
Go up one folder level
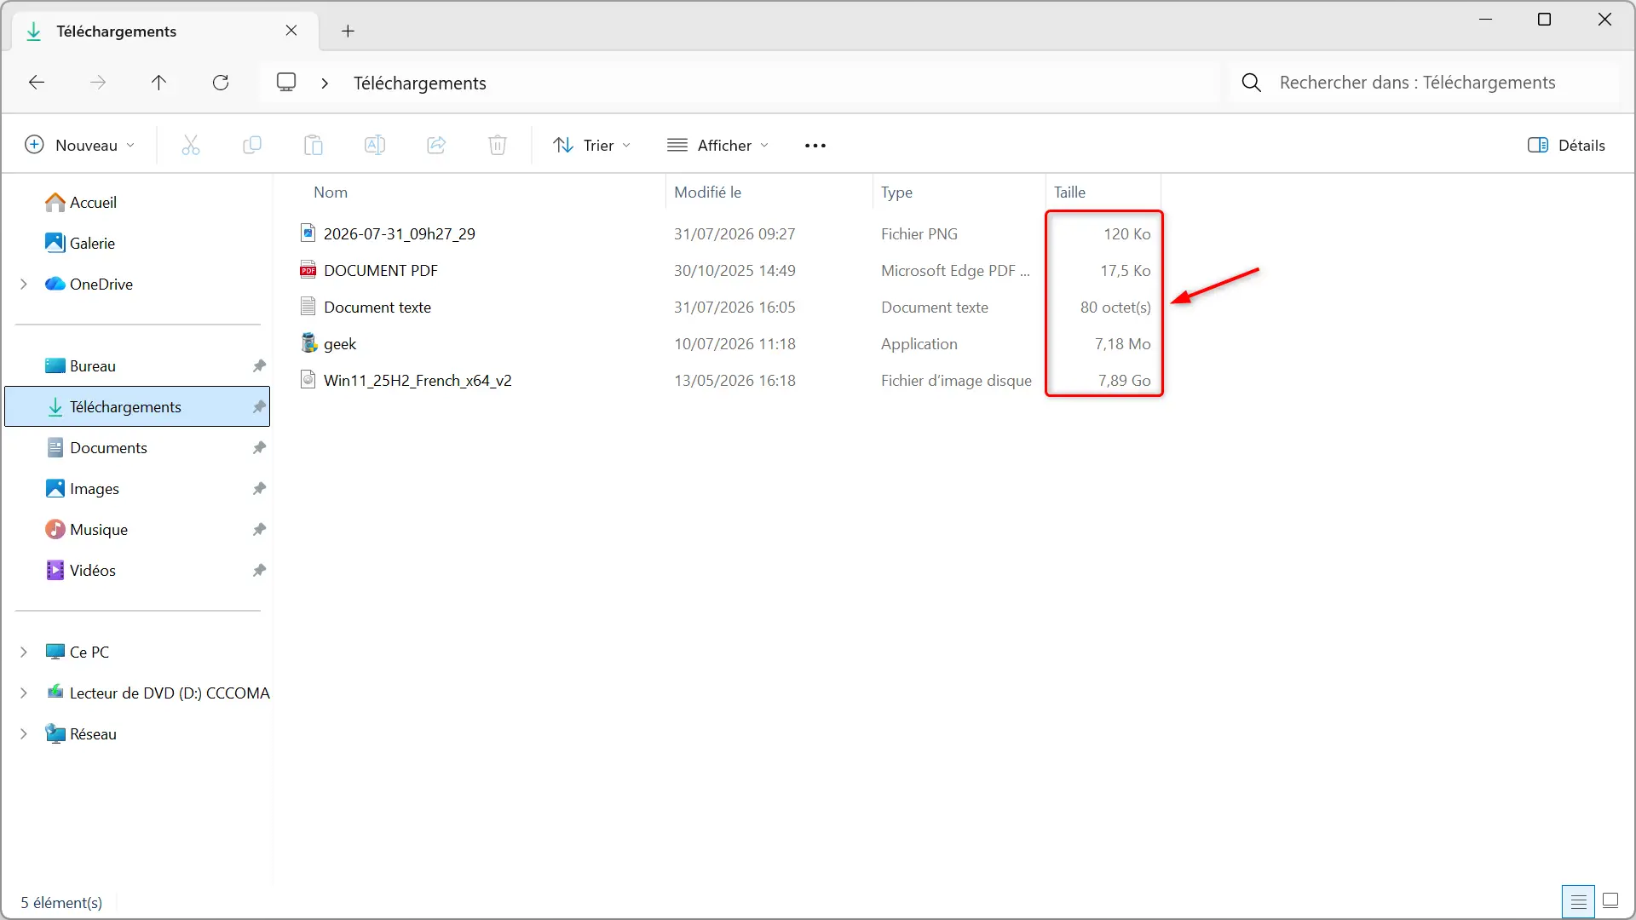tap(159, 83)
